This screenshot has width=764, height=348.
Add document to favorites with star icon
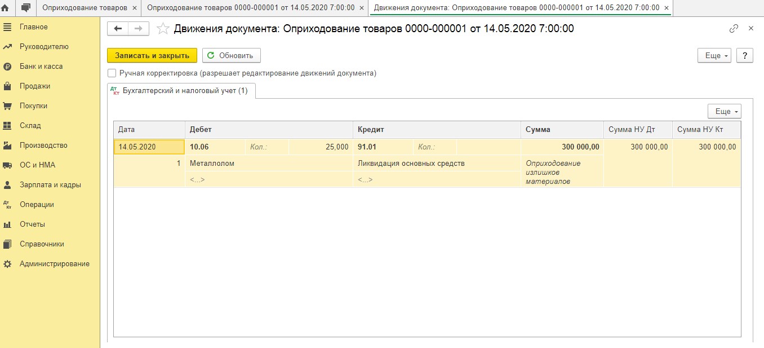pos(163,29)
